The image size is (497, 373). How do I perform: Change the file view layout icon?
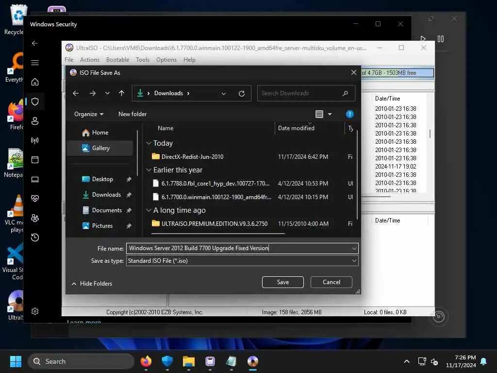pyautogui.click(x=319, y=114)
